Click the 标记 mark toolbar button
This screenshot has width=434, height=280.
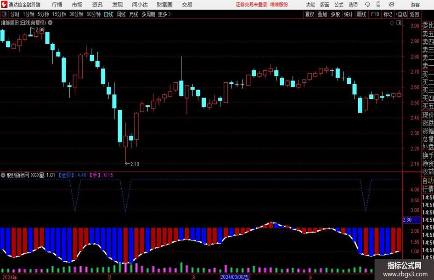(x=388, y=14)
